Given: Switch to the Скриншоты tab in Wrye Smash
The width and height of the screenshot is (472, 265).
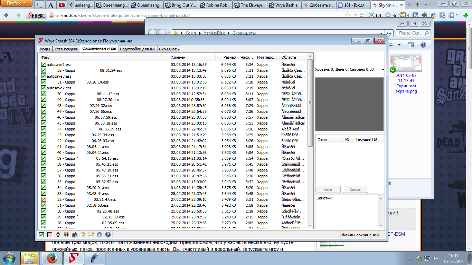Looking at the screenshot, I should pyautogui.click(x=169, y=49).
